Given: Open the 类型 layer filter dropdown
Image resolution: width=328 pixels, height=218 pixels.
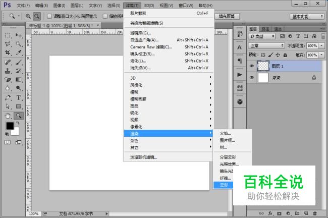Looking at the screenshot, I should pyautogui.click(x=262, y=36).
